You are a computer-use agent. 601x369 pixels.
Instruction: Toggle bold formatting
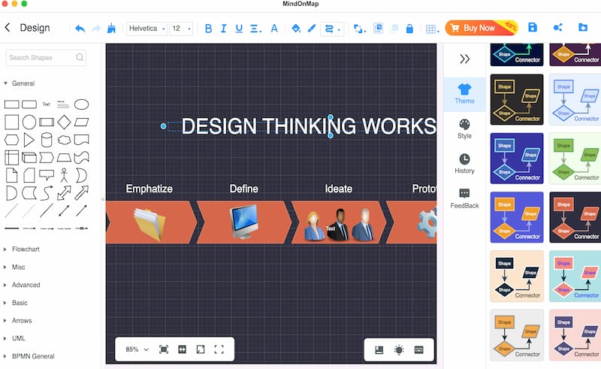[x=209, y=29]
